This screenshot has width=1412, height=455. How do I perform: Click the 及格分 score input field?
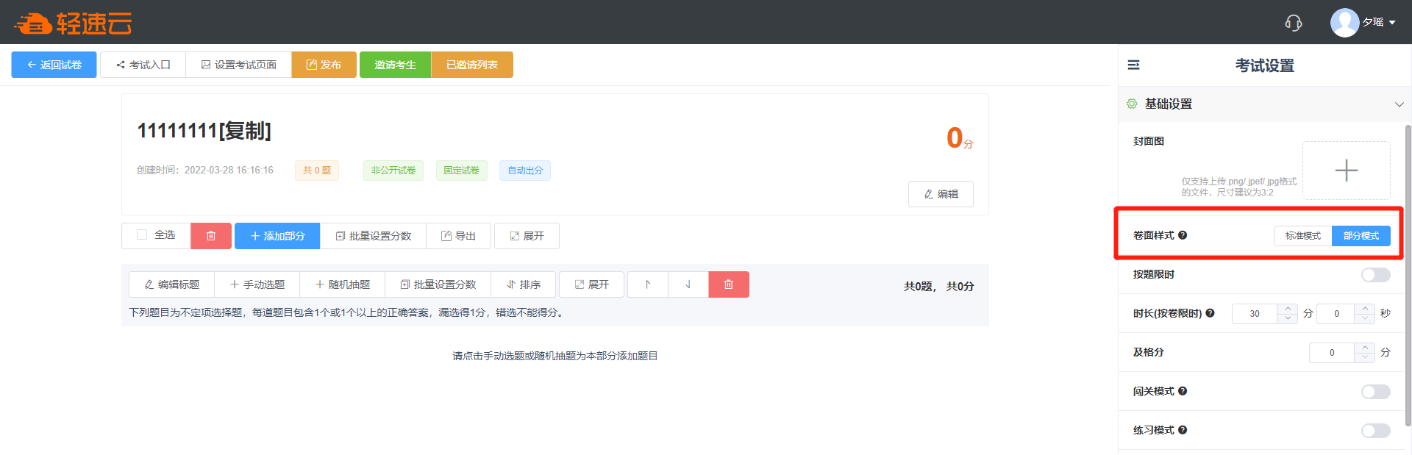(1331, 353)
